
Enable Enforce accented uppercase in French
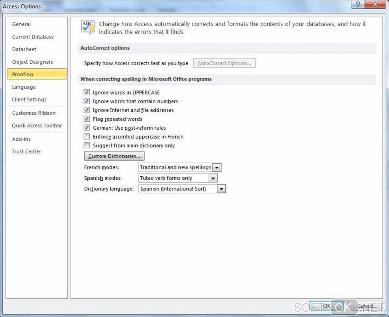click(x=87, y=137)
